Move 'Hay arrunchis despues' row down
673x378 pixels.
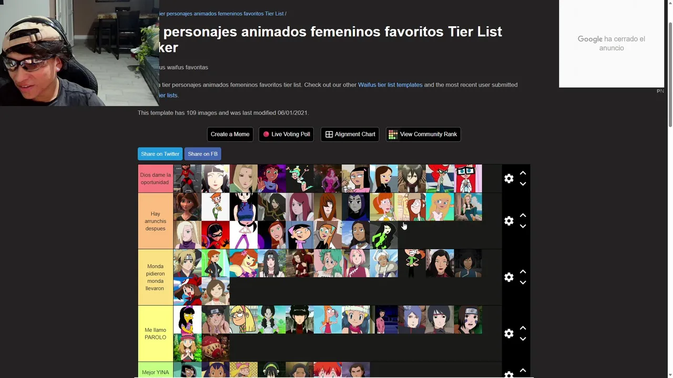click(x=523, y=226)
